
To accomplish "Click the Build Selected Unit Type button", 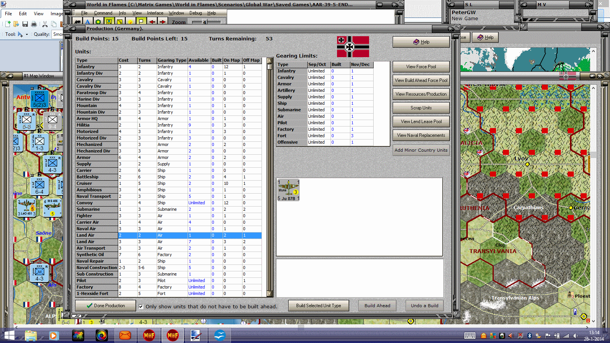I will (x=319, y=306).
